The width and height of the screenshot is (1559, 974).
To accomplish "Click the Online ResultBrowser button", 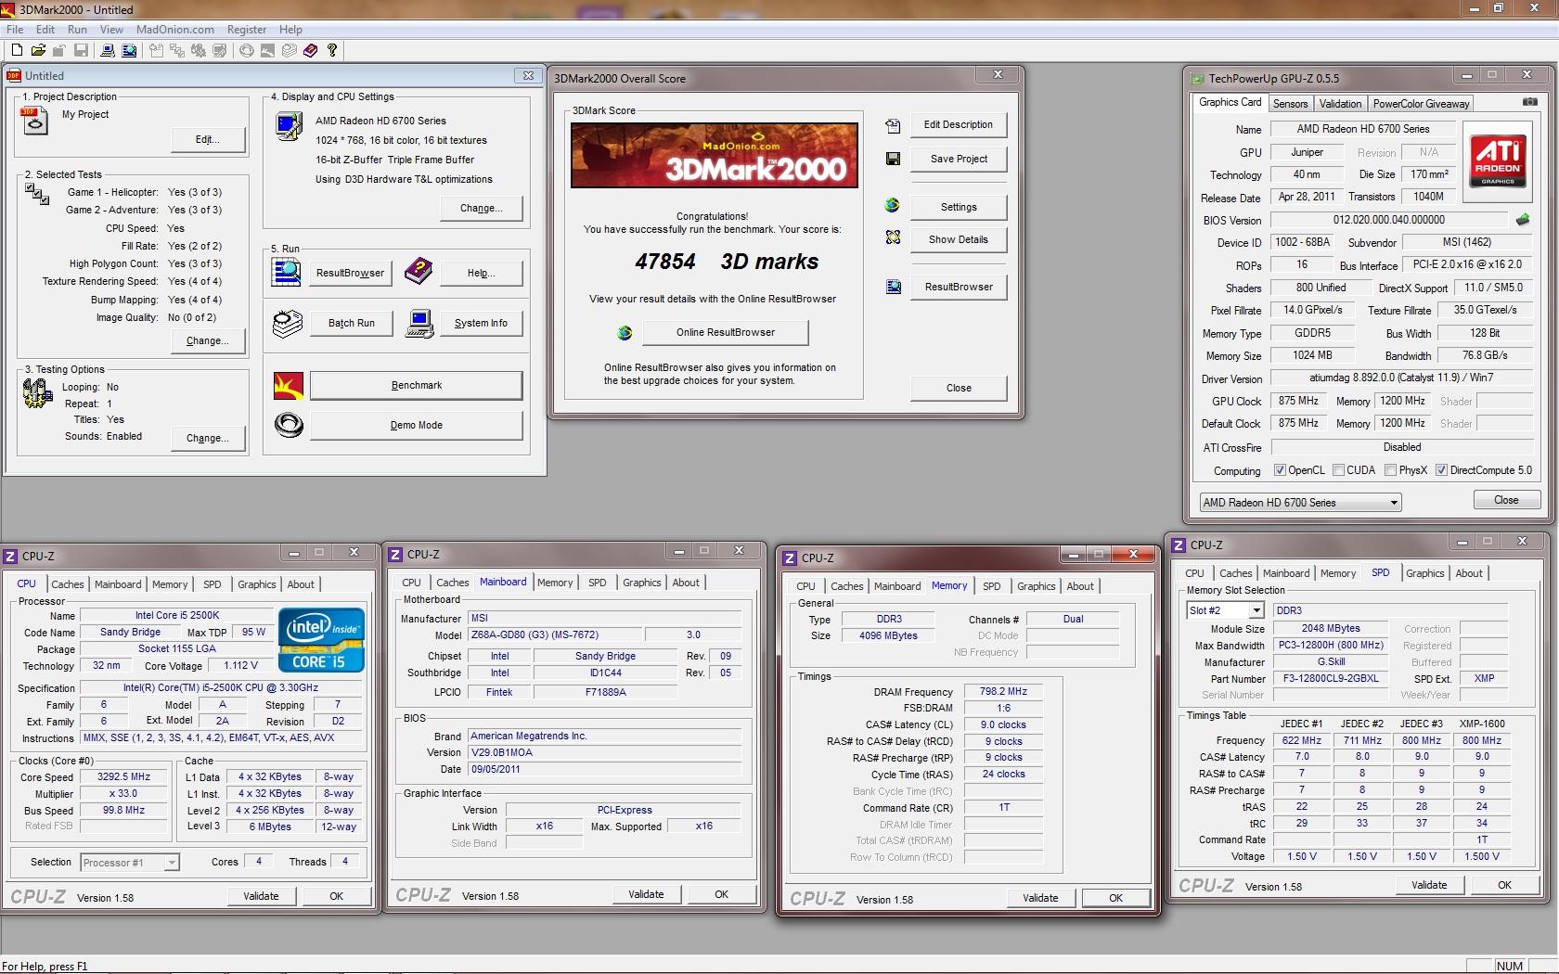I will point(726,332).
